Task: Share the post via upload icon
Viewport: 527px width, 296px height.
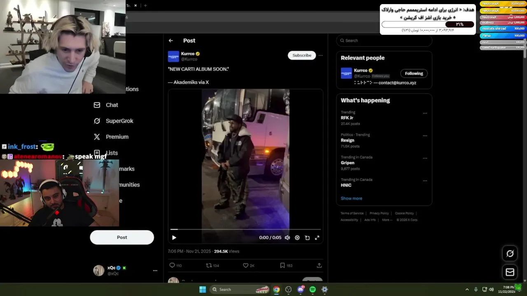Action: [319, 266]
